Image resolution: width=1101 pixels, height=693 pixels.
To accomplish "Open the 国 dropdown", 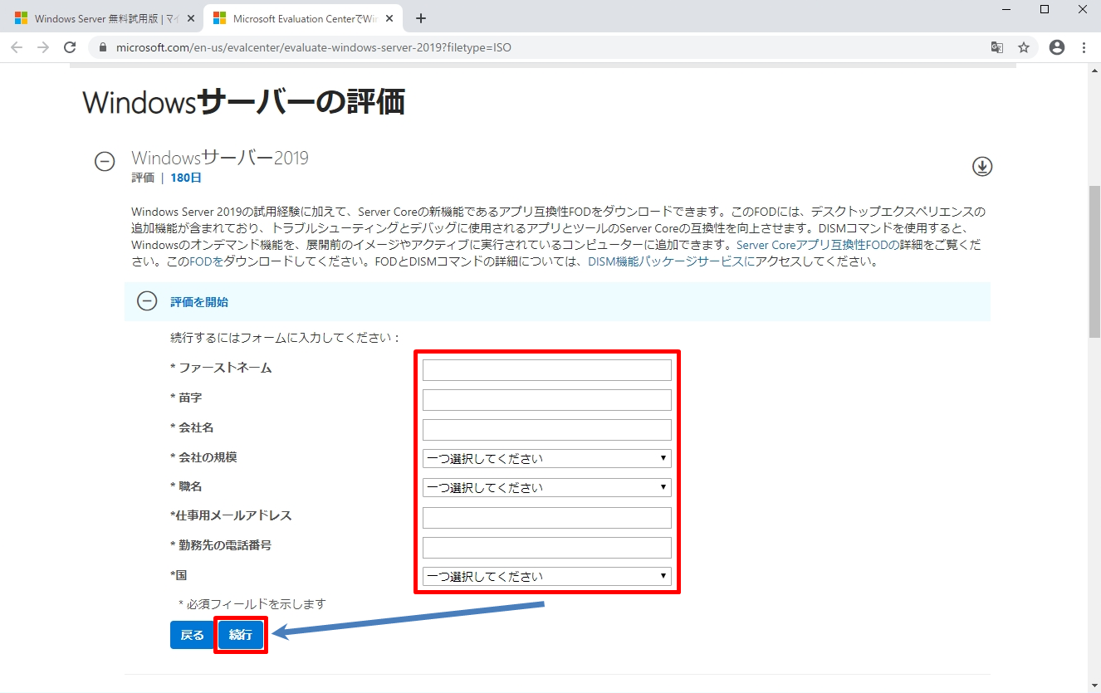I will click(x=546, y=576).
